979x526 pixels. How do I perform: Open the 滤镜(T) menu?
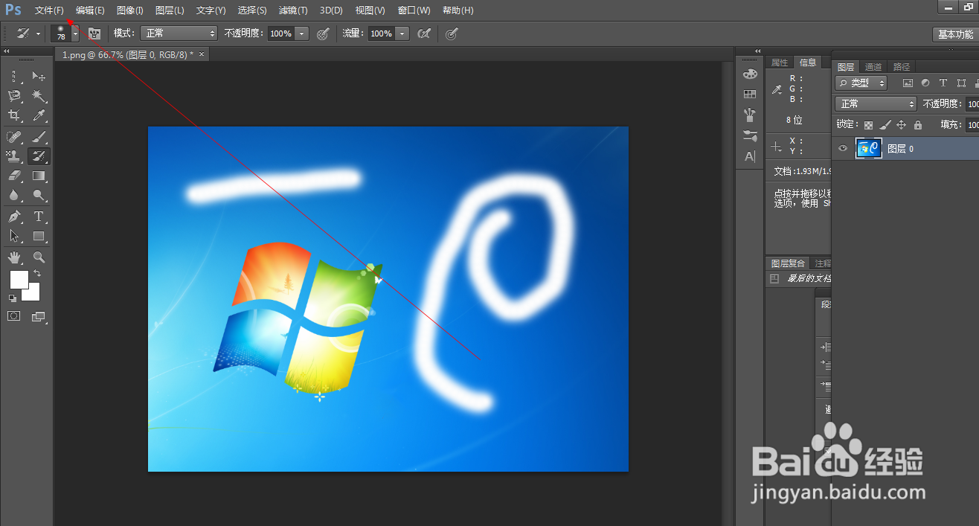[292, 10]
